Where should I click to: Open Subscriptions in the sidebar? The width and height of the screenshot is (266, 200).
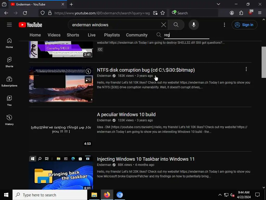9,82
